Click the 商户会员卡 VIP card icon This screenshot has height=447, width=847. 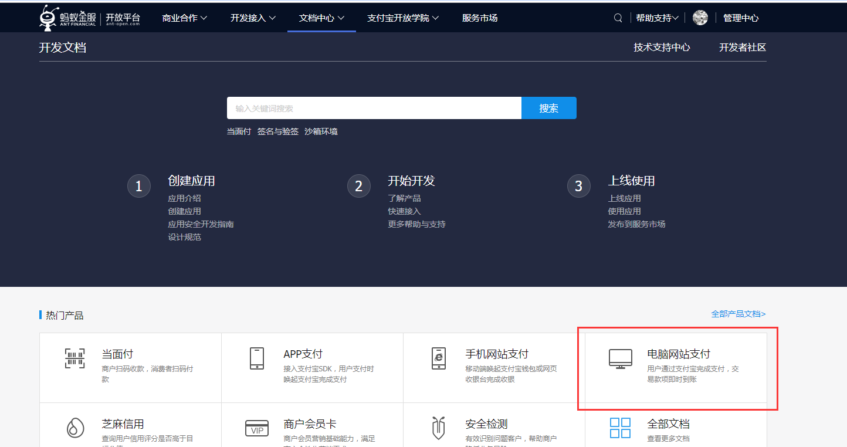click(x=256, y=428)
